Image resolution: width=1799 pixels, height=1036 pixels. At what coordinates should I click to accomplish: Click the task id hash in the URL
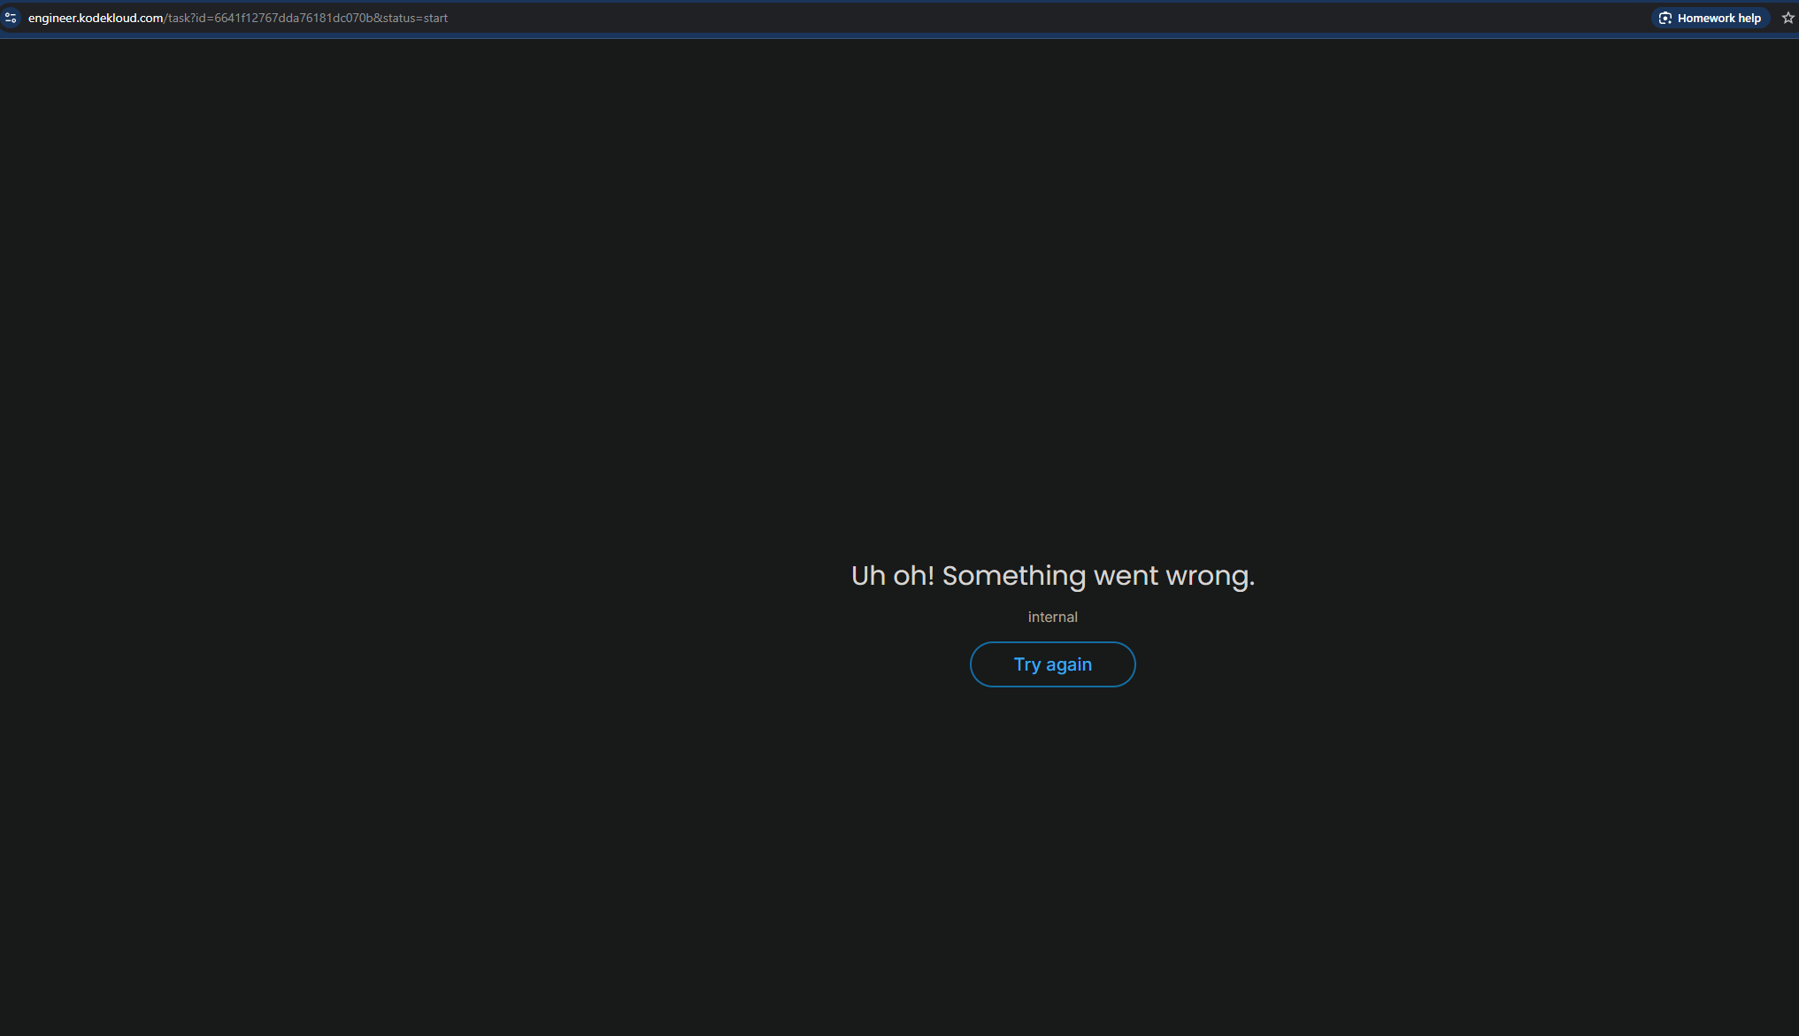pyautogui.click(x=294, y=18)
